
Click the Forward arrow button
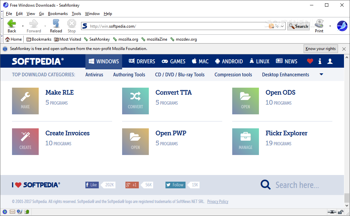(34, 26)
